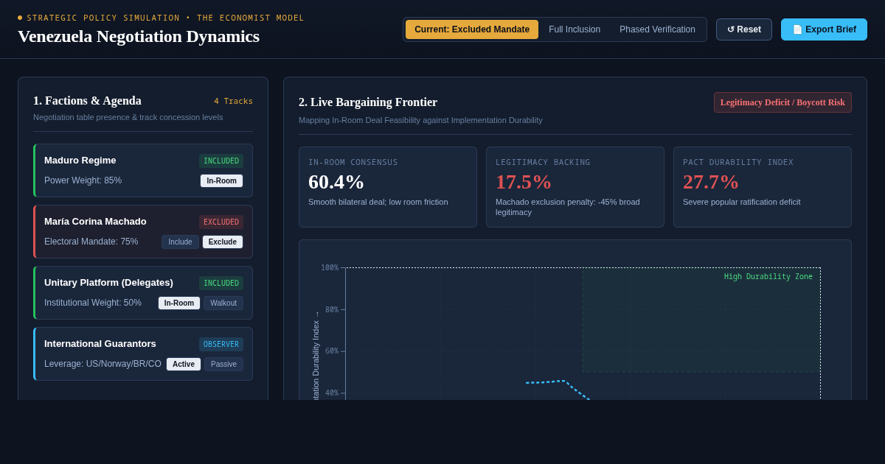Click the Factions & Agenda heading

[87, 101]
